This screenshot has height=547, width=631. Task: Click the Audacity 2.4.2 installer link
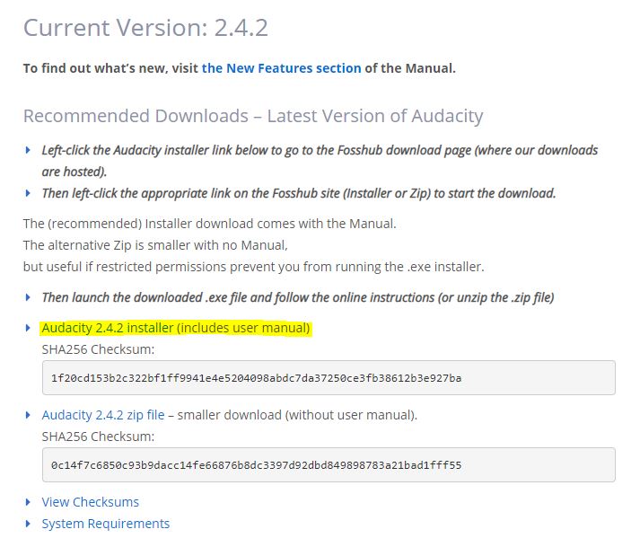[176, 328]
